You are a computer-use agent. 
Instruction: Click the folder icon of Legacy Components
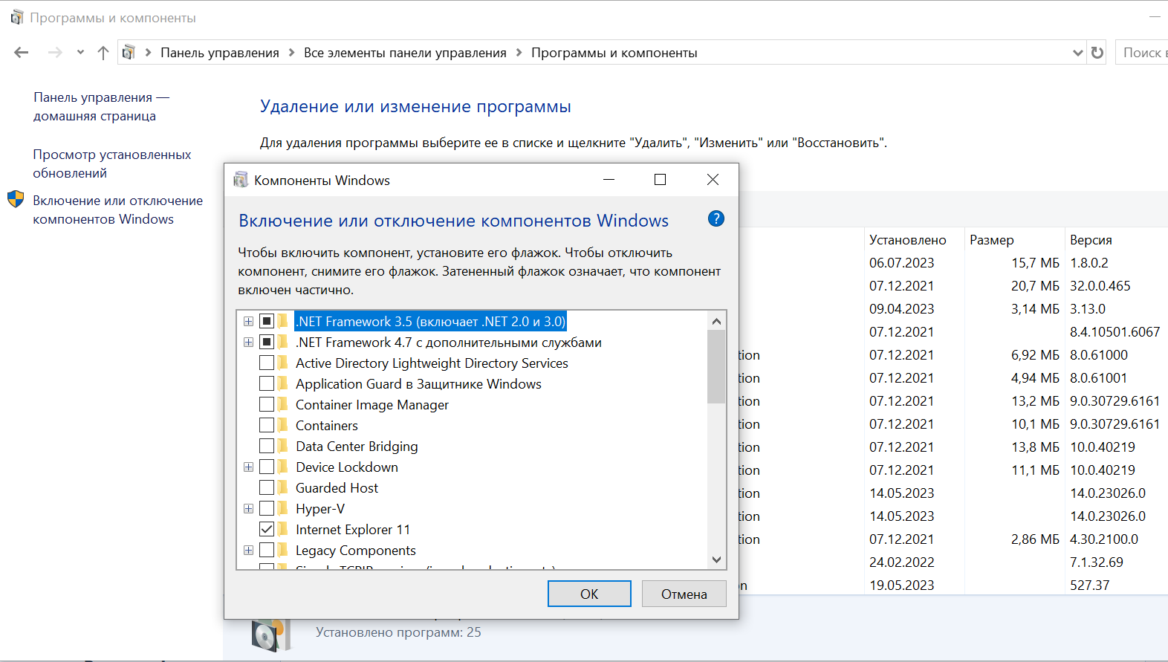[x=283, y=550]
